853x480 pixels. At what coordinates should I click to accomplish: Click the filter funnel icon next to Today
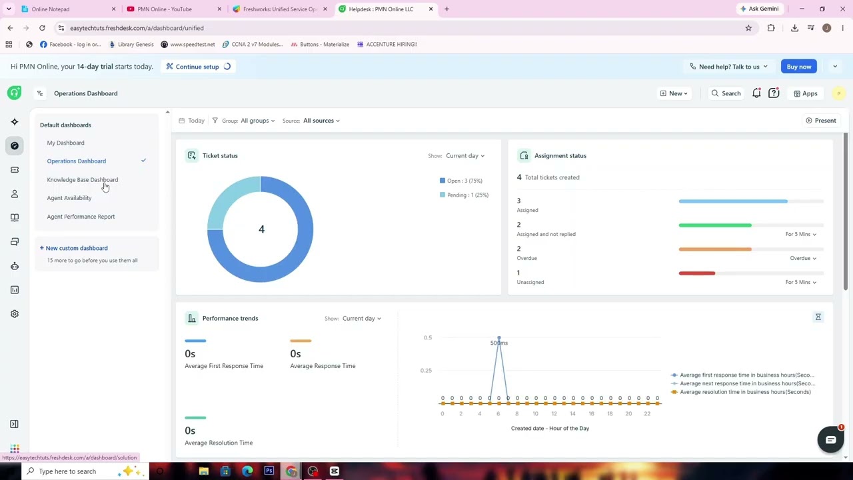(215, 121)
